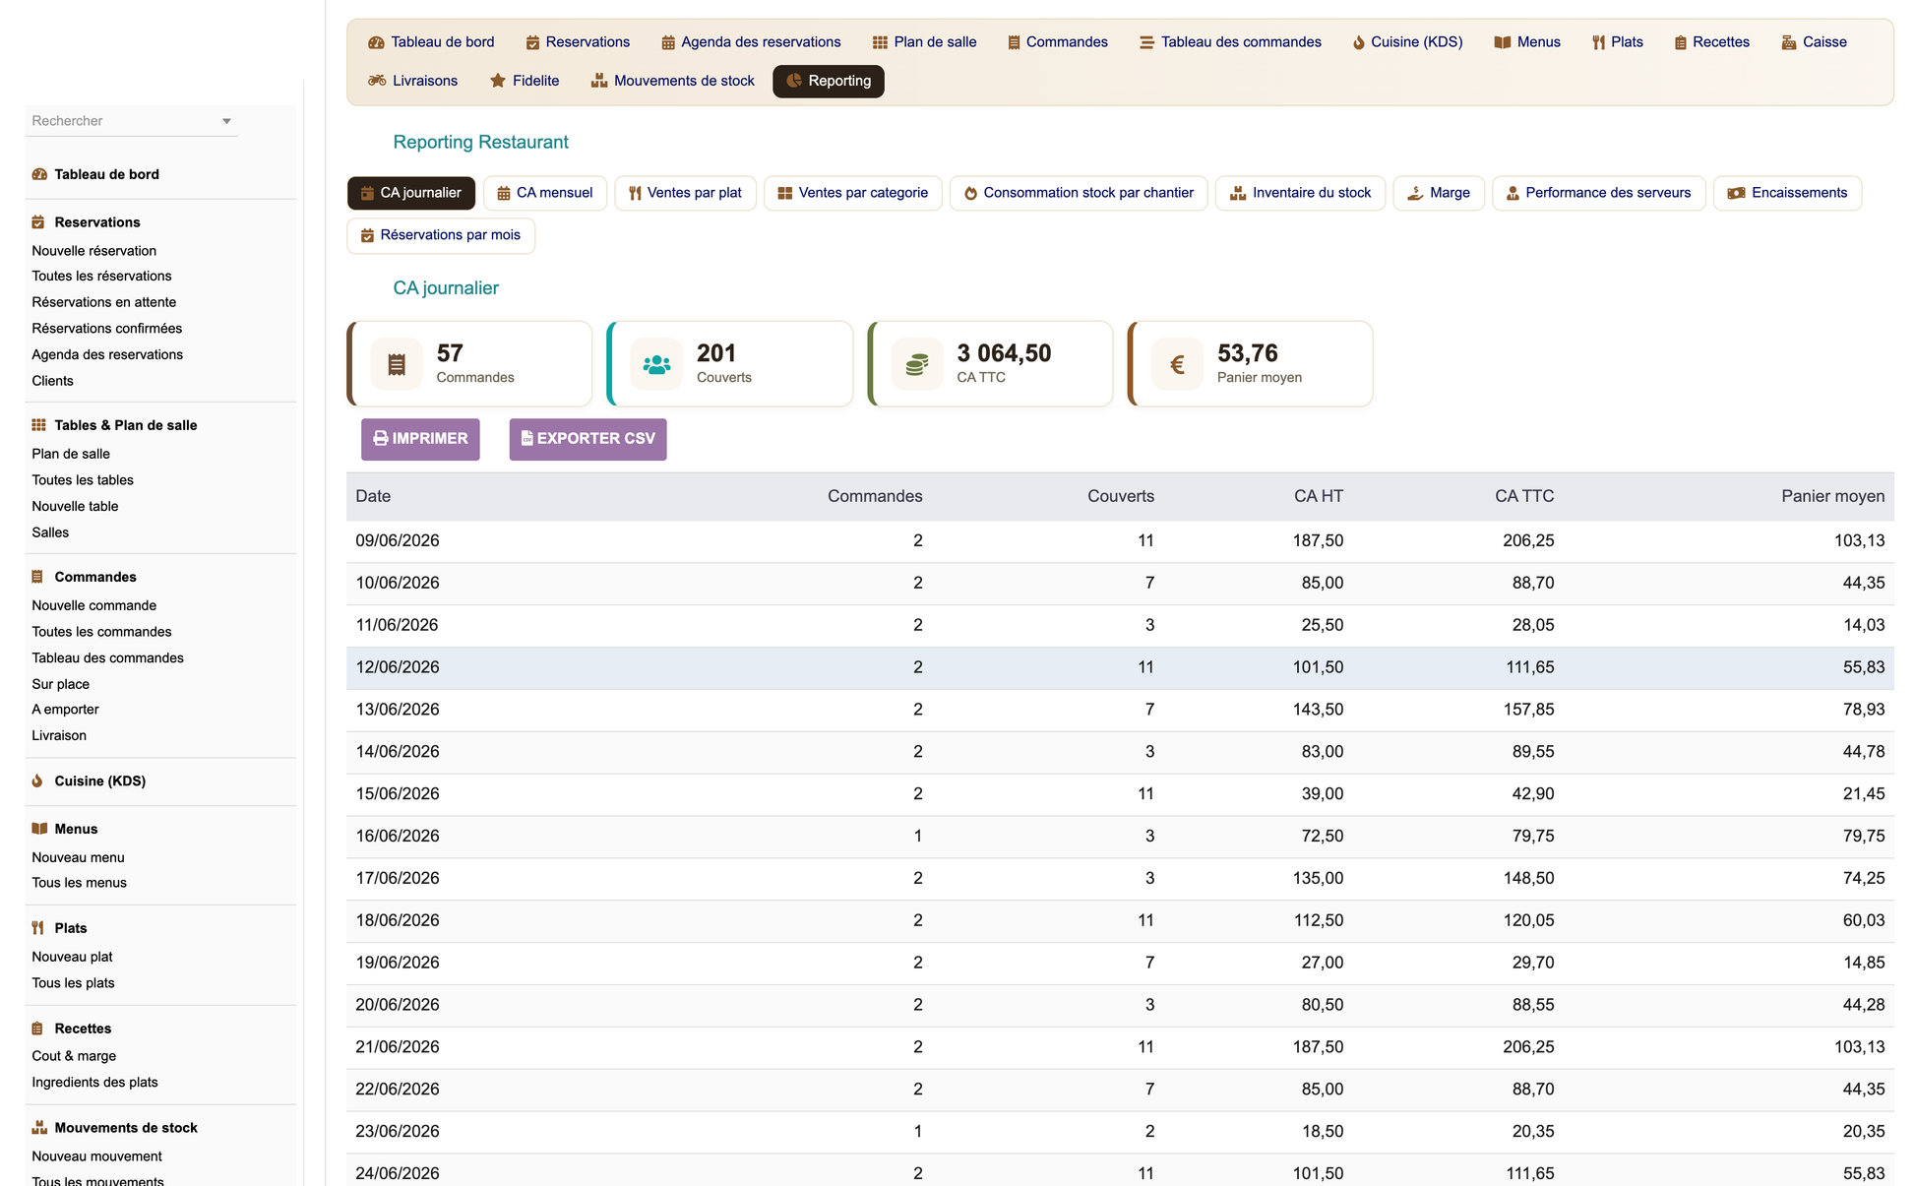This screenshot has width=1915, height=1186.
Task: Click the Cuisine (KDS) flame icon in top nav
Action: click(x=1359, y=42)
